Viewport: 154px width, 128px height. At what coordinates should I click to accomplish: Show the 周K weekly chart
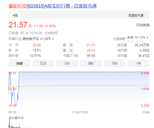91,63
